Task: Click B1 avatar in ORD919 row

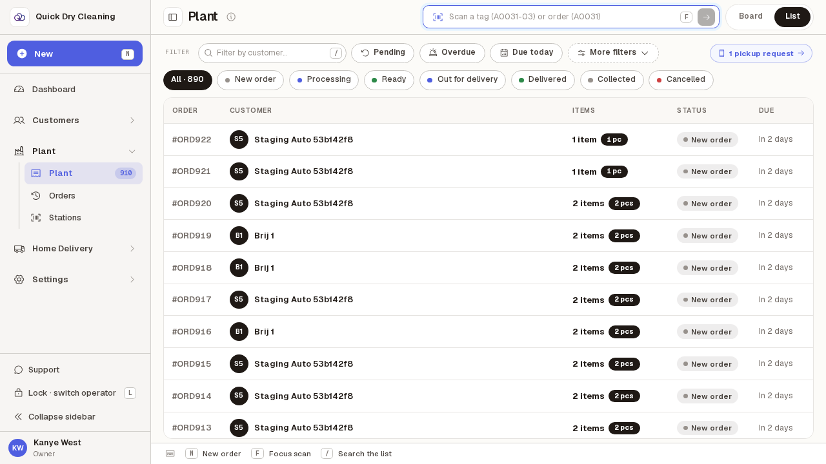Action: pos(239,235)
